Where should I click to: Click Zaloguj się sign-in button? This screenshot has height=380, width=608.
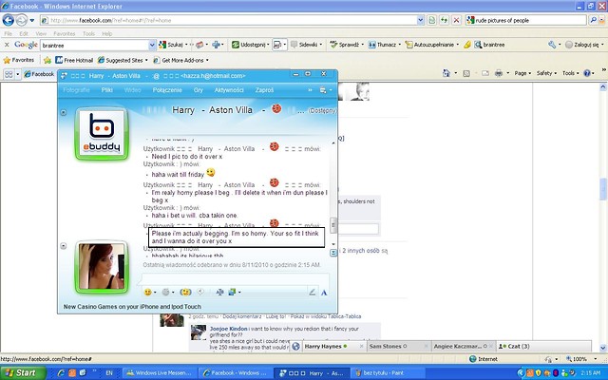[x=584, y=45]
